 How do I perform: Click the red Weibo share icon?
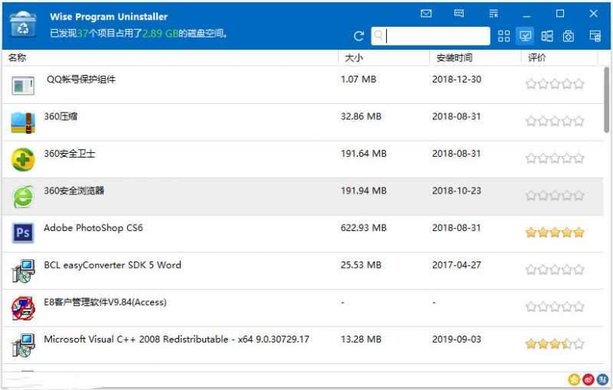pyautogui.click(x=588, y=379)
